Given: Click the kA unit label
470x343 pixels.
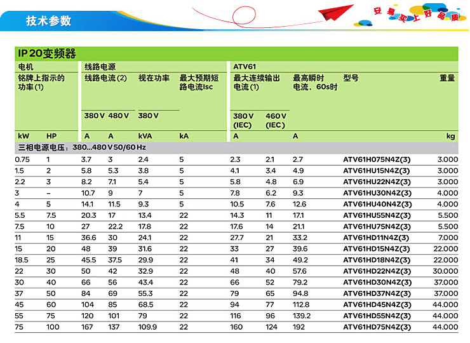Looking at the screenshot, I should click(184, 136).
